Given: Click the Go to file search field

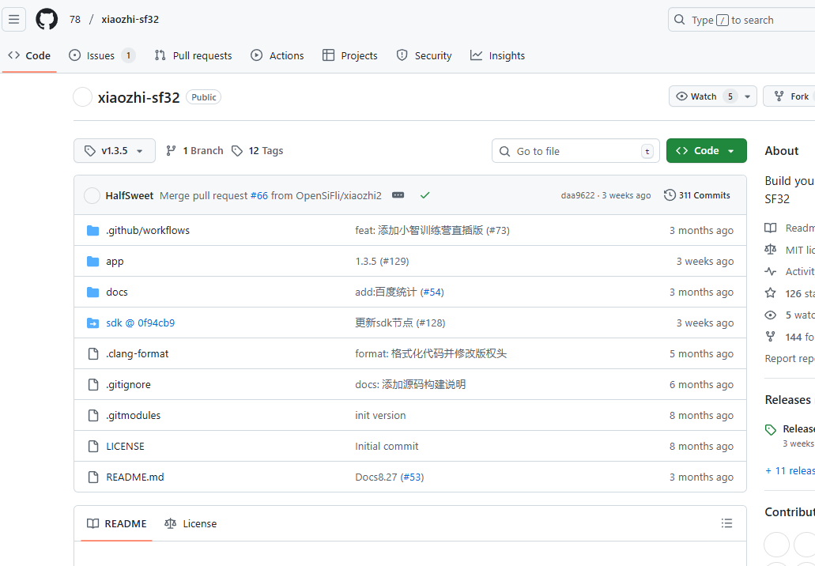Looking at the screenshot, I should 575,151.
